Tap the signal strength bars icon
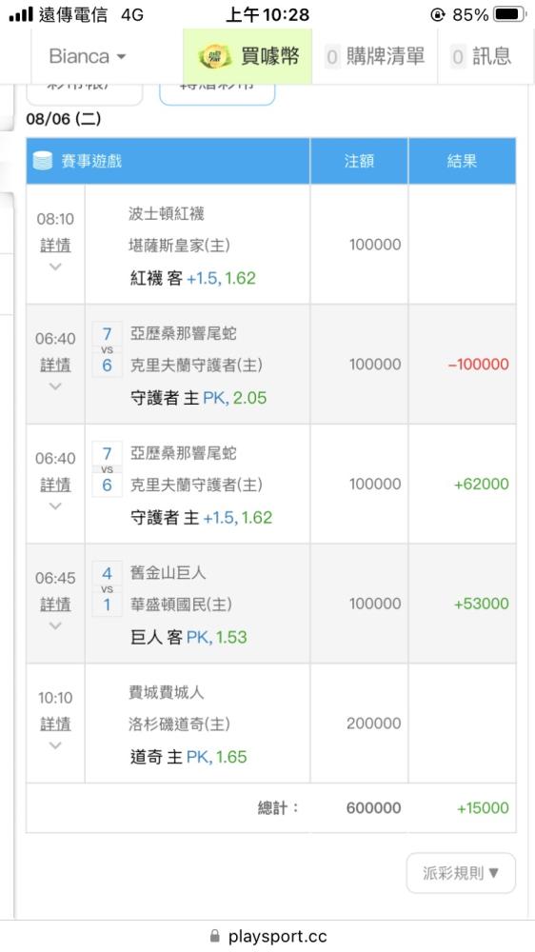This screenshot has height=952, width=535. click(x=21, y=14)
